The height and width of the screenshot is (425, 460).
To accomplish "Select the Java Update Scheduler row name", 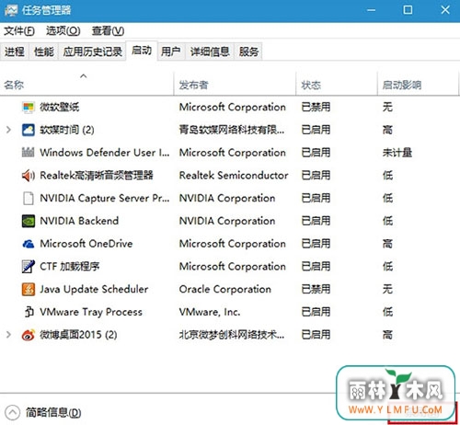I will coord(94,289).
